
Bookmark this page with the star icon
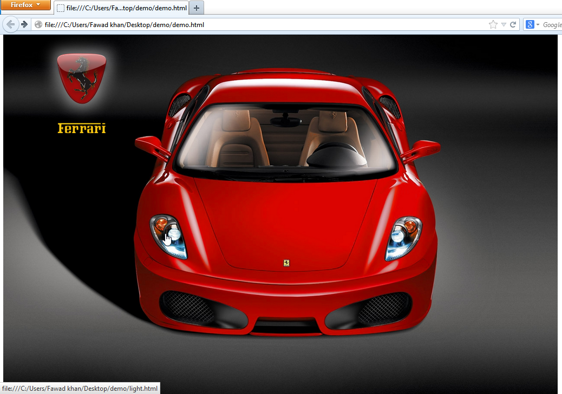[493, 24]
